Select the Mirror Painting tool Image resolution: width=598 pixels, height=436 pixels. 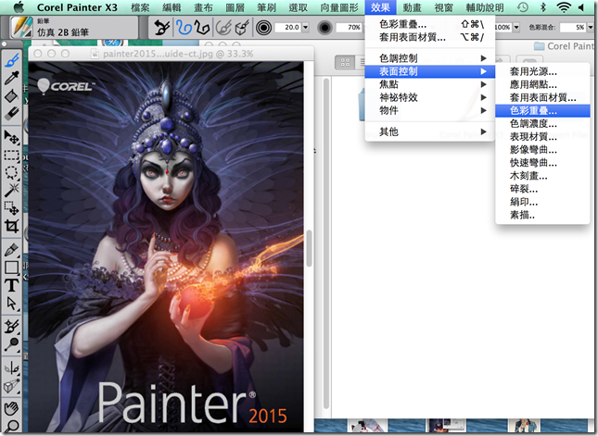pos(11,367)
